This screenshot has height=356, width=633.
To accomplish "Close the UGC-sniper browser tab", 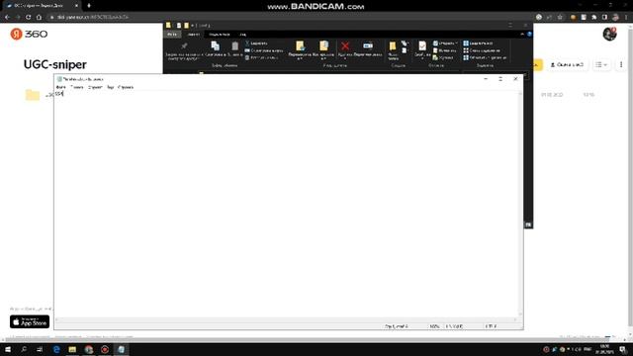I will pos(76,6).
